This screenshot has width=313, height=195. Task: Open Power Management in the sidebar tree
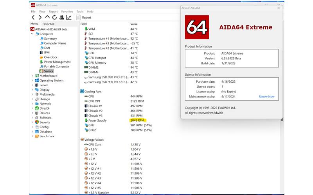coord(57,62)
